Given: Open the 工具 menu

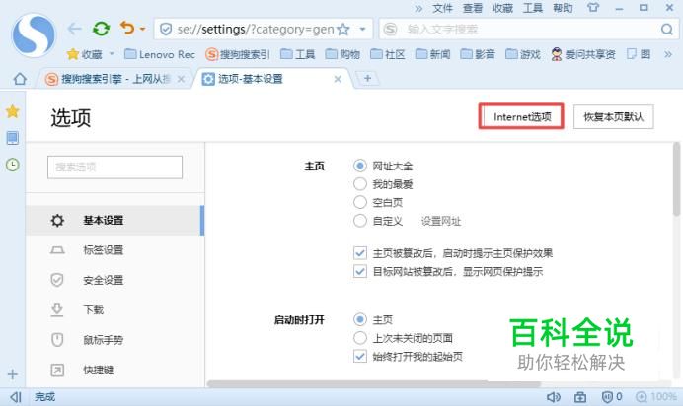Looking at the screenshot, I should coord(532,8).
